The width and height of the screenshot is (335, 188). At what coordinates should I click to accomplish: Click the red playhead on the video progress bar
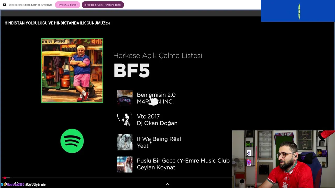(x=4, y=178)
